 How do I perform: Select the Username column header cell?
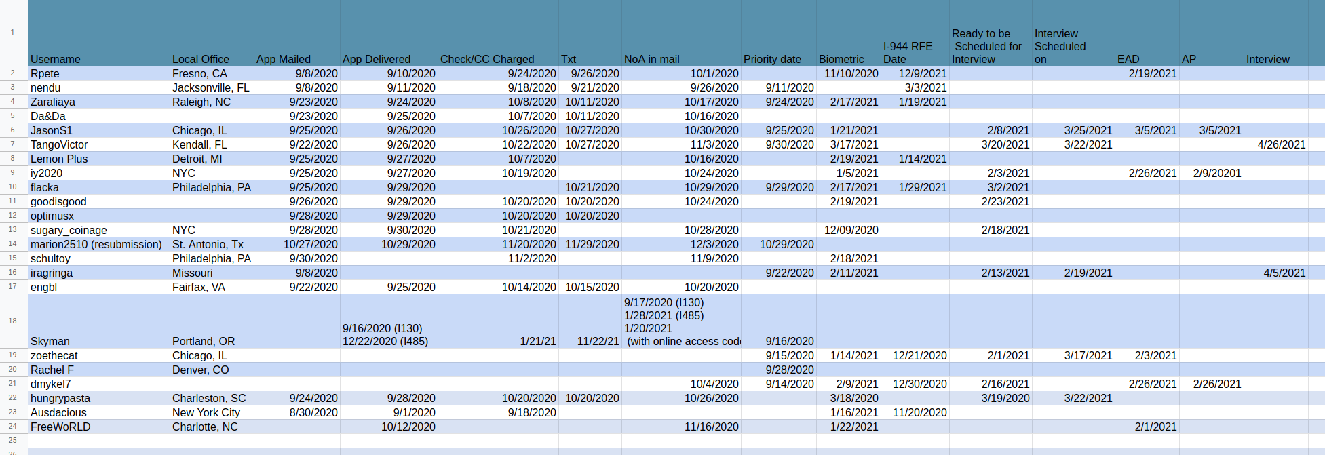99,33
